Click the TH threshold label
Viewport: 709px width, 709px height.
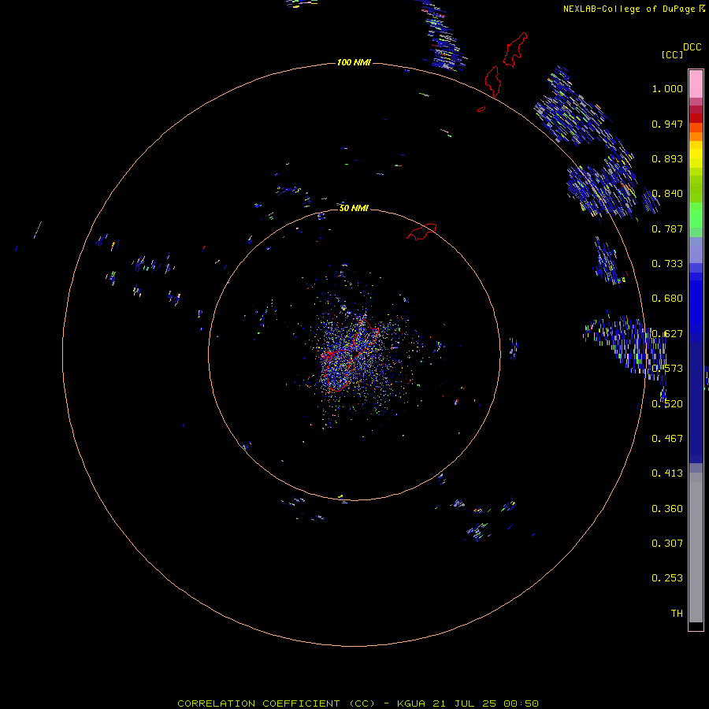677,614
